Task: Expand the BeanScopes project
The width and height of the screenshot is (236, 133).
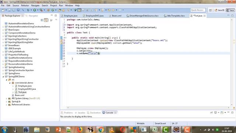Action: [x=3, y=30]
